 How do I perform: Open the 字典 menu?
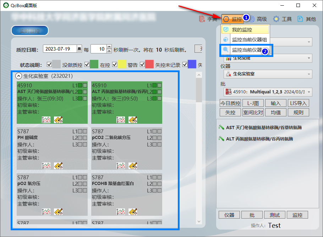coord(208,19)
